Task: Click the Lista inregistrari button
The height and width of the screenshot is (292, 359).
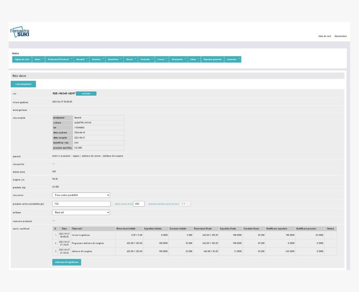Action: pos(23,84)
